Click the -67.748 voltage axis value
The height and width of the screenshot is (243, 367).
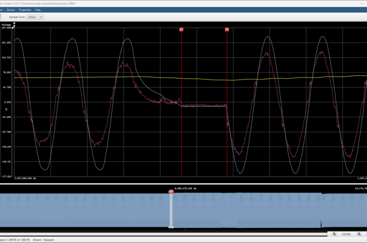coord(6,132)
